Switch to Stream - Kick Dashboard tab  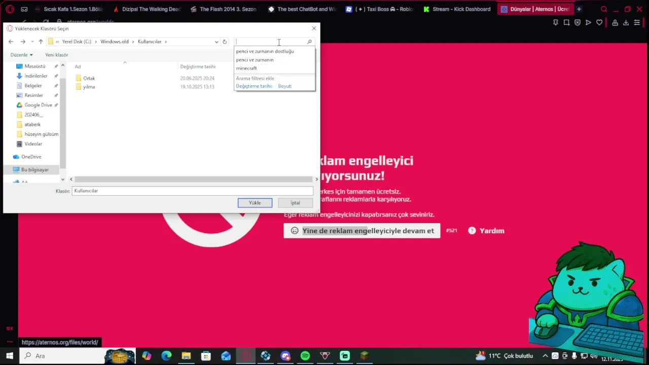click(457, 9)
